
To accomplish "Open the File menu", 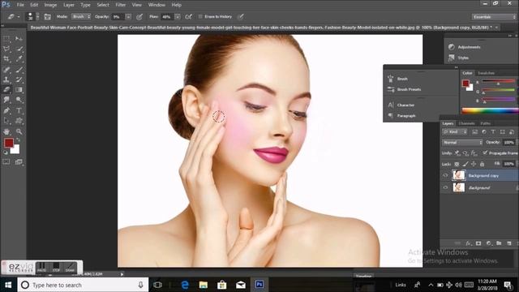I will pyautogui.click(x=20, y=5).
